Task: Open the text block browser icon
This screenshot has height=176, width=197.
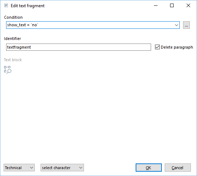Action: (x=8, y=70)
